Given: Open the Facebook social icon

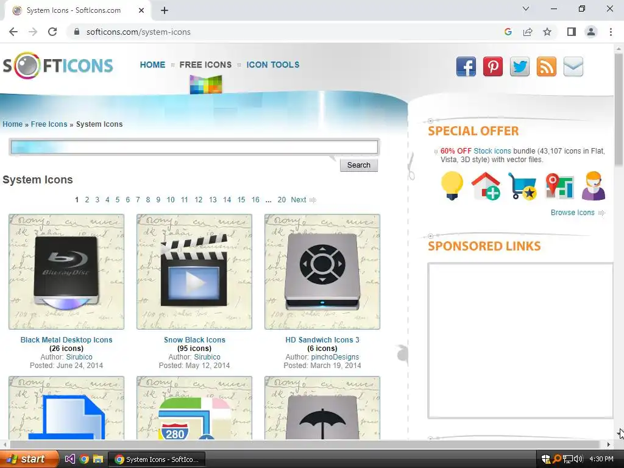Looking at the screenshot, I should point(466,66).
